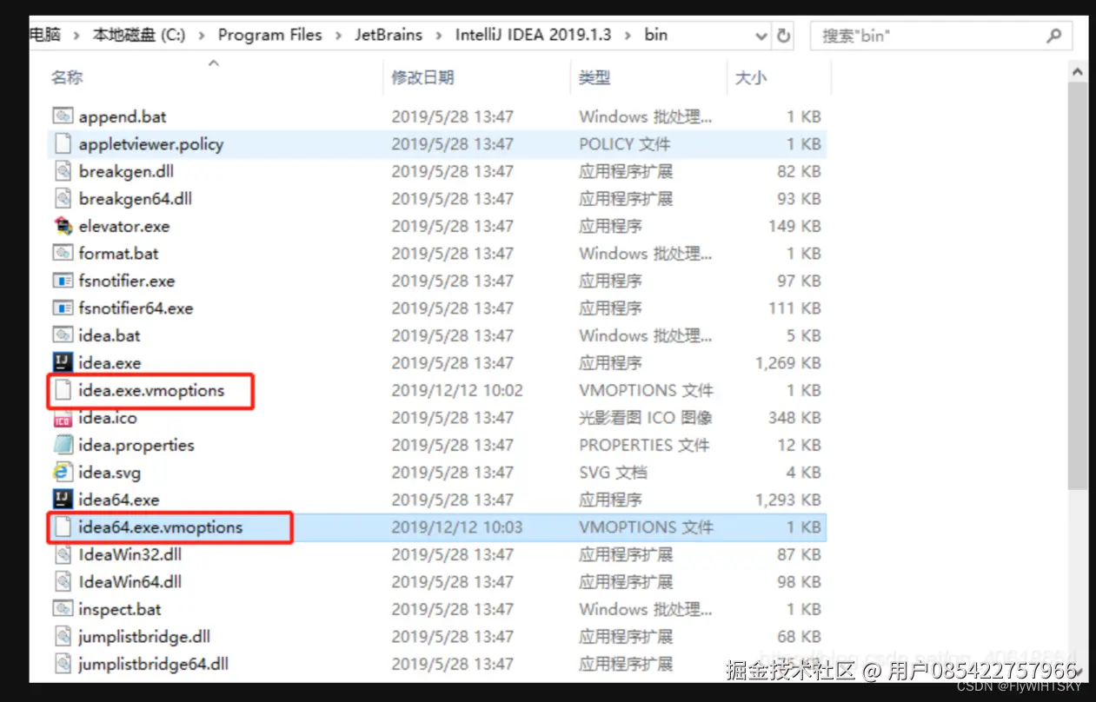Expand the chevron before 本地磁盘 (C:)
1096x702 pixels.
[76, 36]
